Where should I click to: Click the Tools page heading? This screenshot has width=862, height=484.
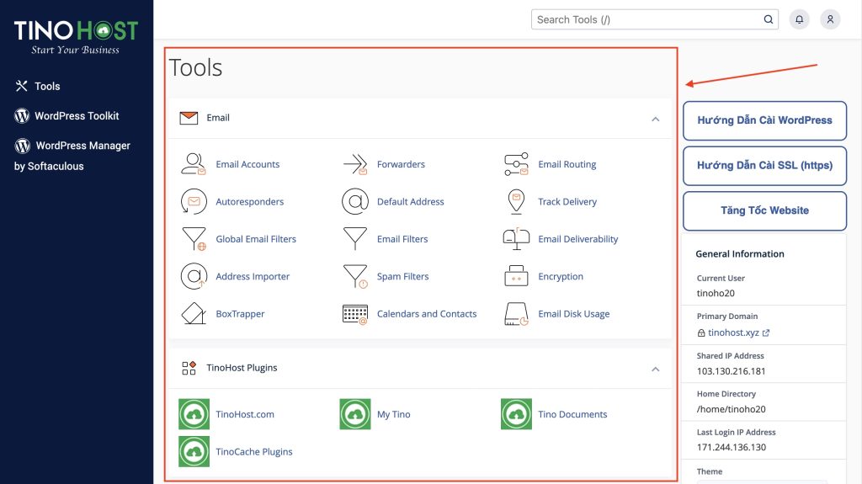[x=195, y=67]
